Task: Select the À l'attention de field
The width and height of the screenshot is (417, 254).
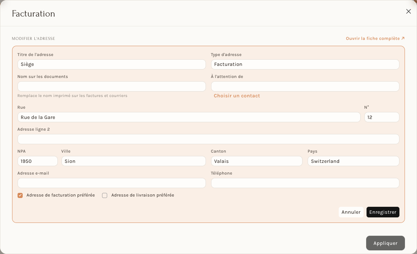Action: 305,86
